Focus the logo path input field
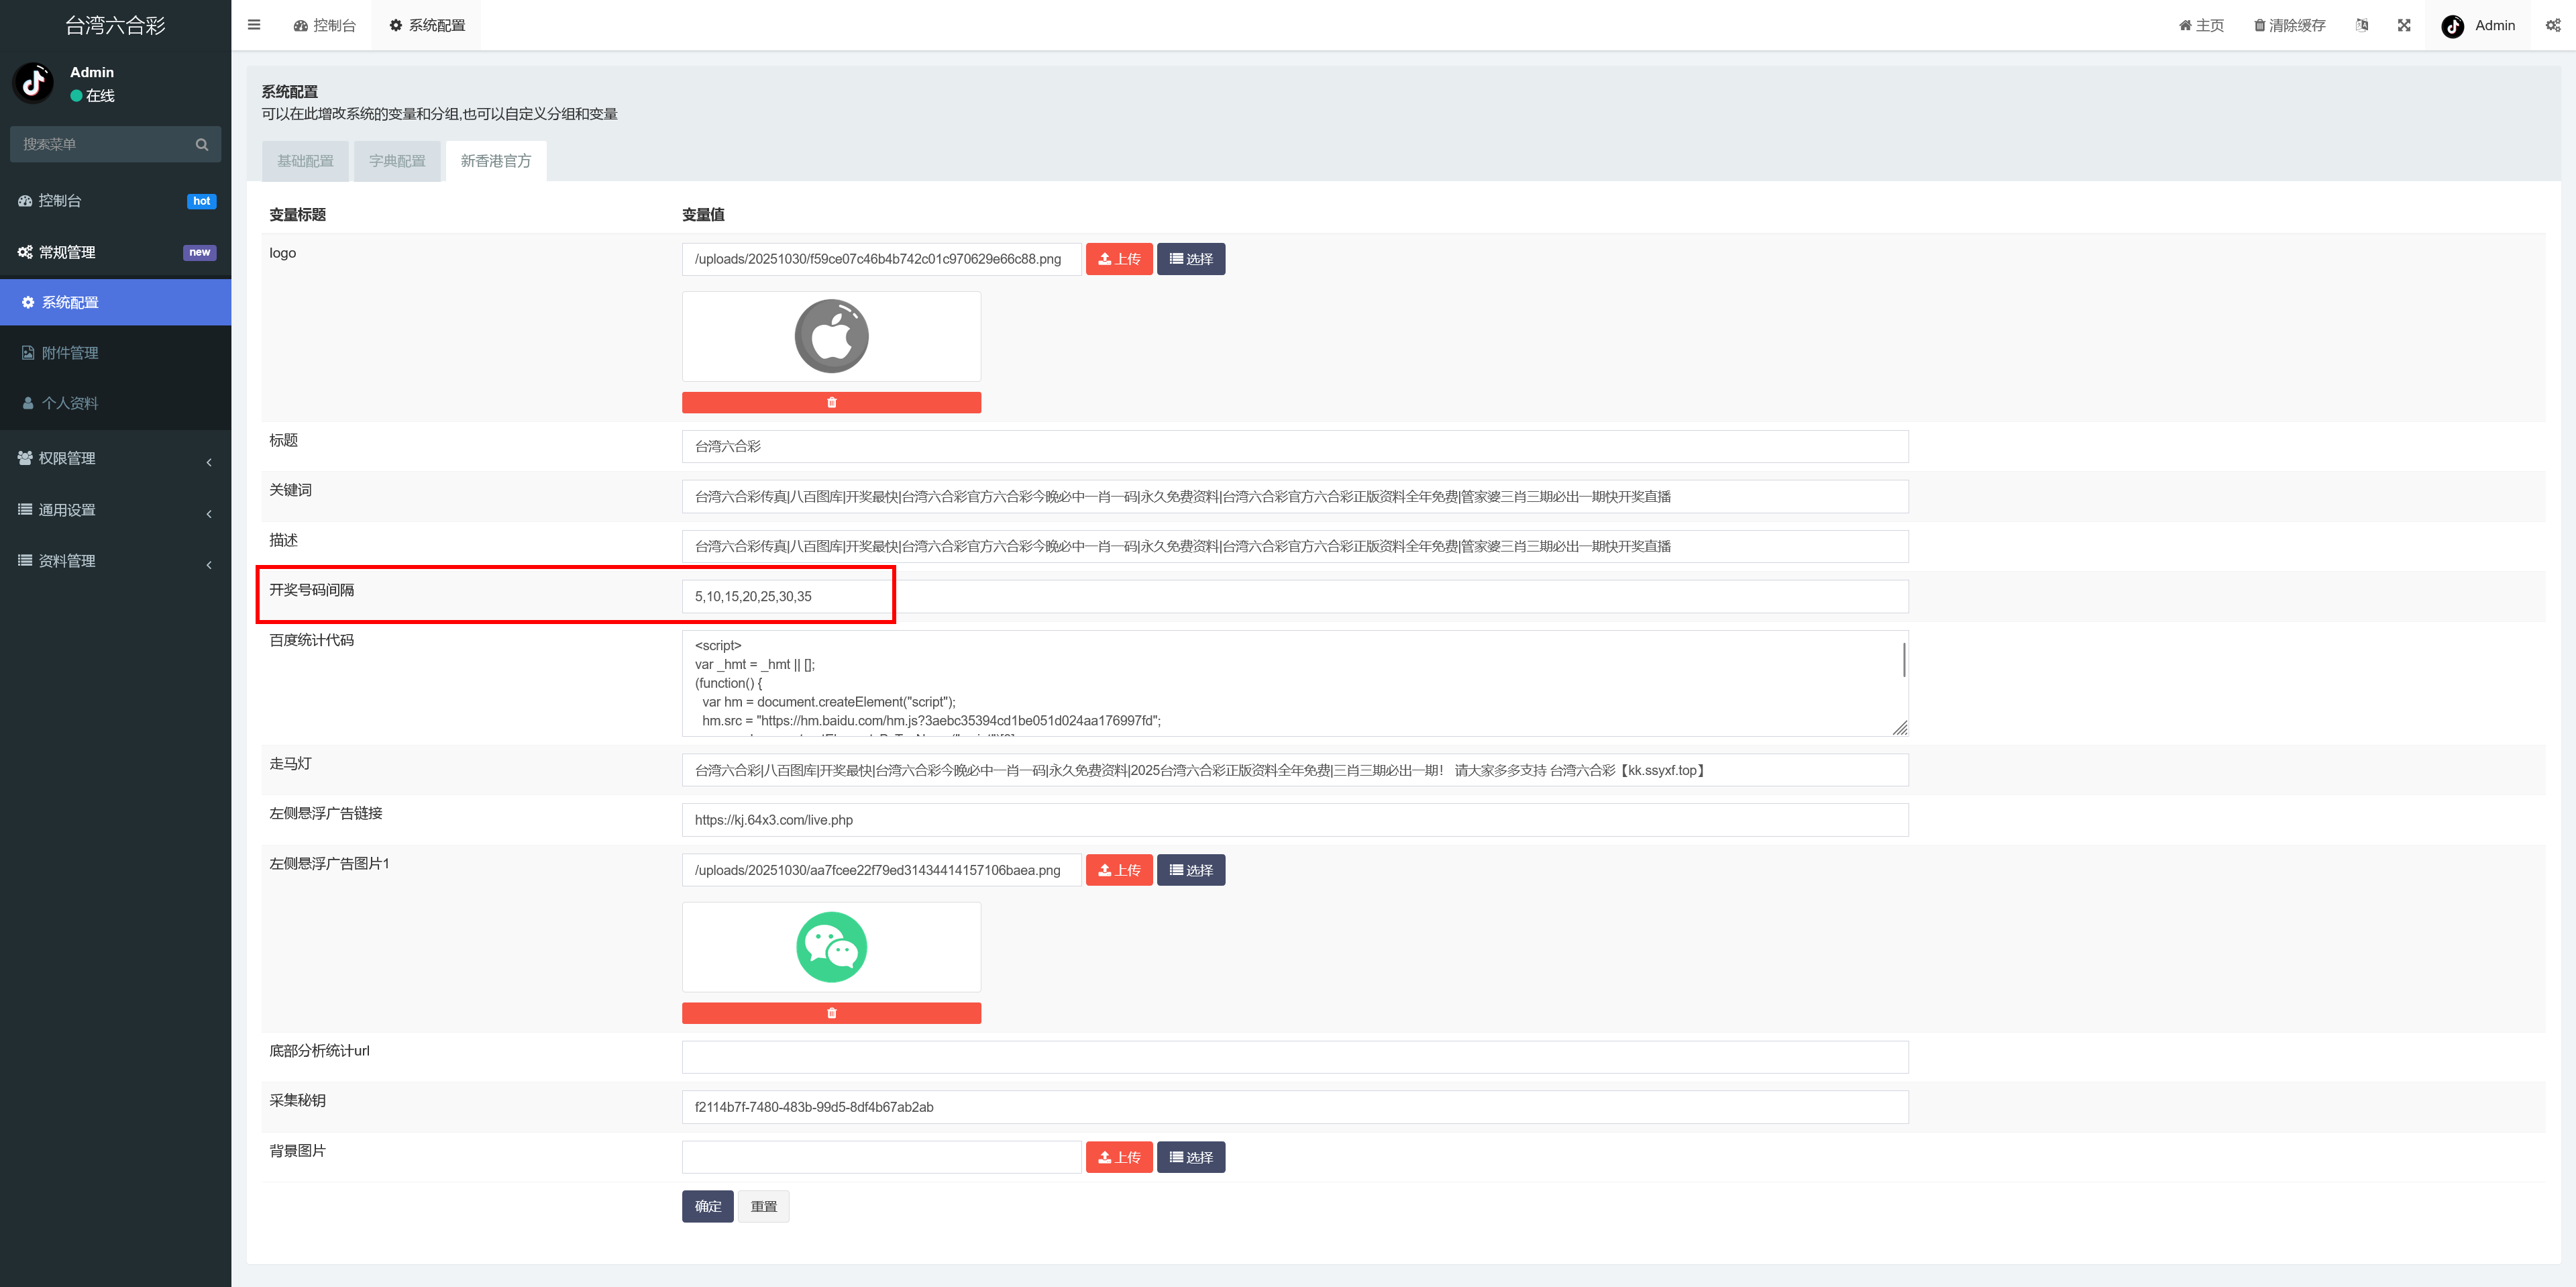2576x1287 pixels. pyautogui.click(x=881, y=259)
